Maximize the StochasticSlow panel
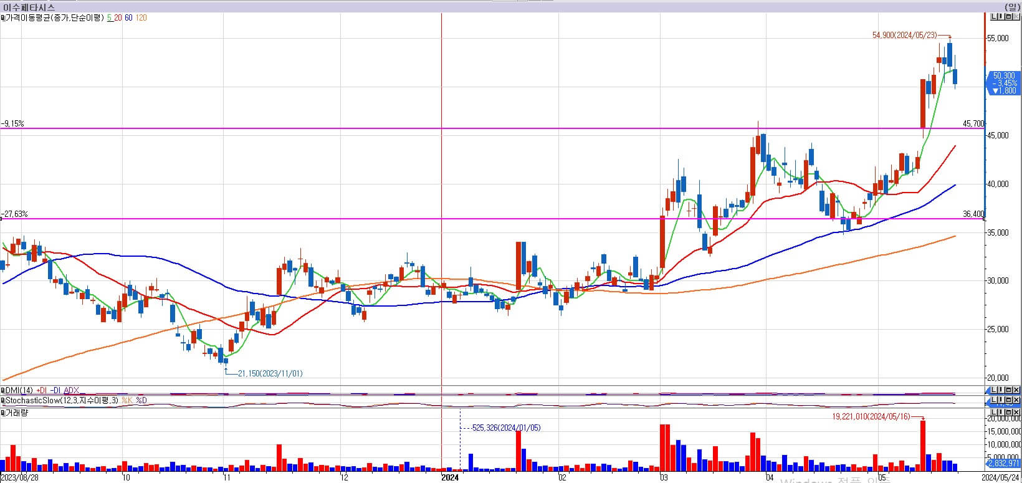Screen dimensions: 1022x483 [x=1008, y=399]
